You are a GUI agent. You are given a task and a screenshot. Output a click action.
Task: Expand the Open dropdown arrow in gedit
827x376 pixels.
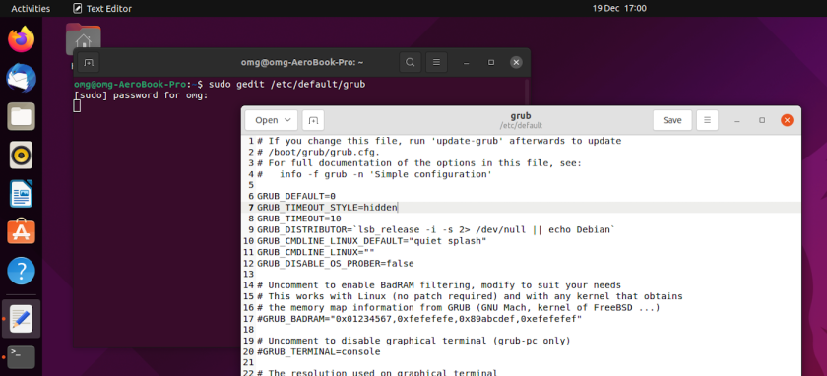pos(287,120)
